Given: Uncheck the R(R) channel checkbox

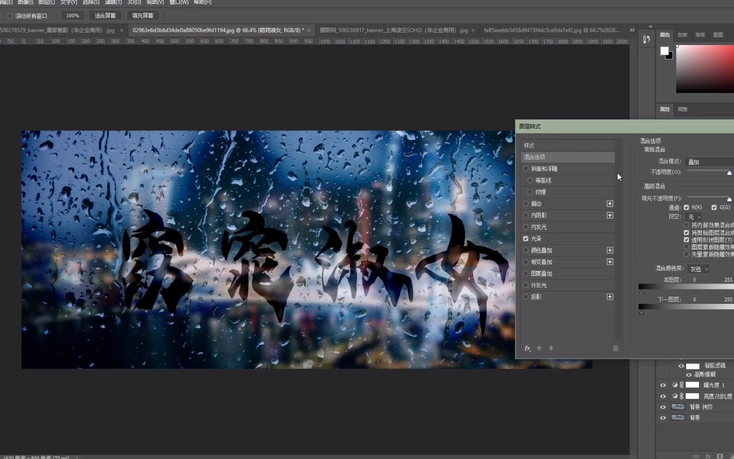Looking at the screenshot, I should click(x=686, y=207).
